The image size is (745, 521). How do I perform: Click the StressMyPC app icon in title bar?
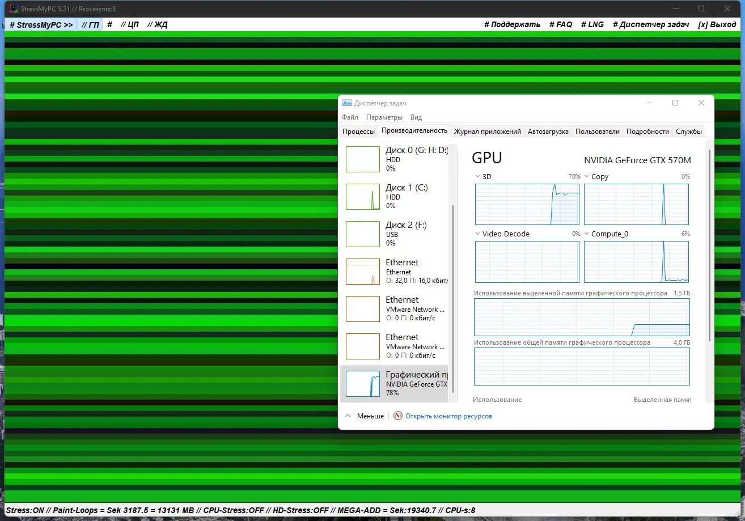pyautogui.click(x=14, y=9)
